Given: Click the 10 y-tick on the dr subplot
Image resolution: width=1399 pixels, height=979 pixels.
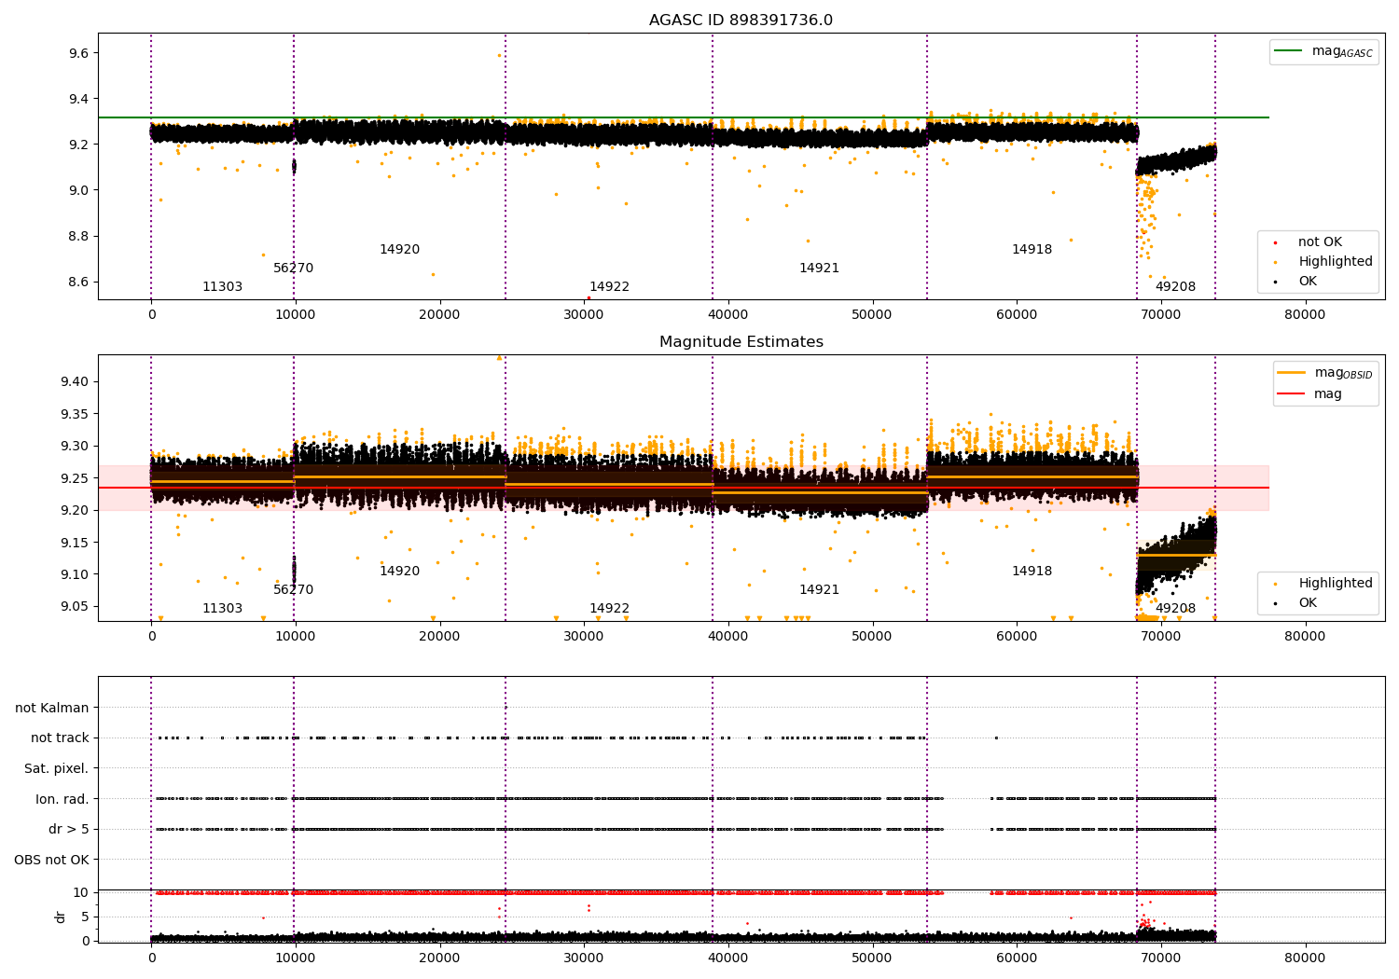Looking at the screenshot, I should coord(81,893).
